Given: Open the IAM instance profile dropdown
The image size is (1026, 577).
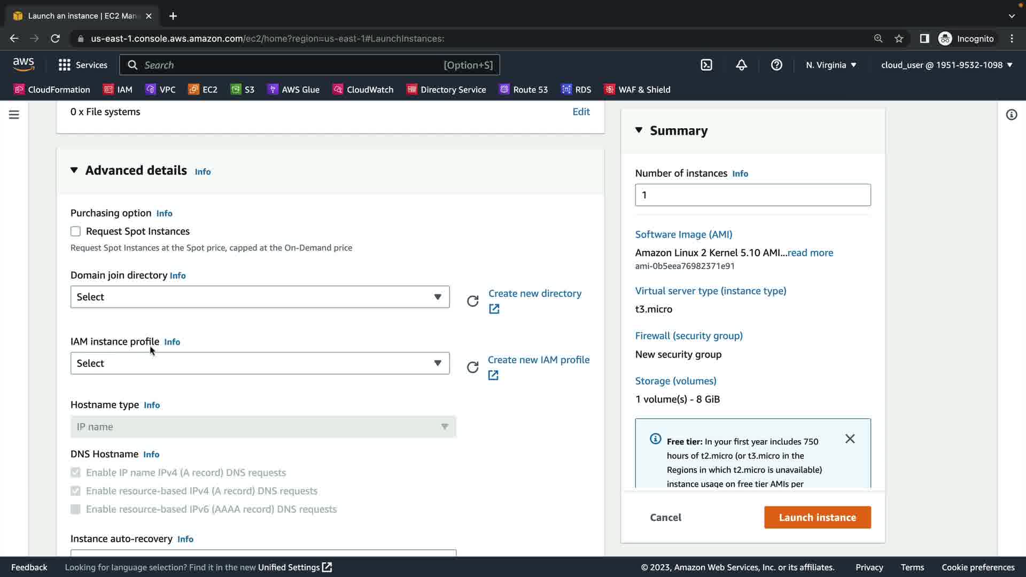Looking at the screenshot, I should (260, 363).
